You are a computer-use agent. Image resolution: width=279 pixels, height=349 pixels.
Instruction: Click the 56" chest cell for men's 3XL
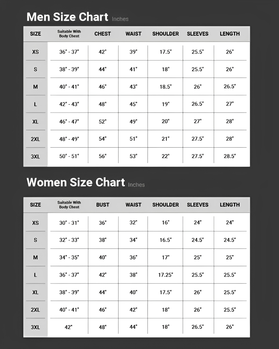coord(102,156)
